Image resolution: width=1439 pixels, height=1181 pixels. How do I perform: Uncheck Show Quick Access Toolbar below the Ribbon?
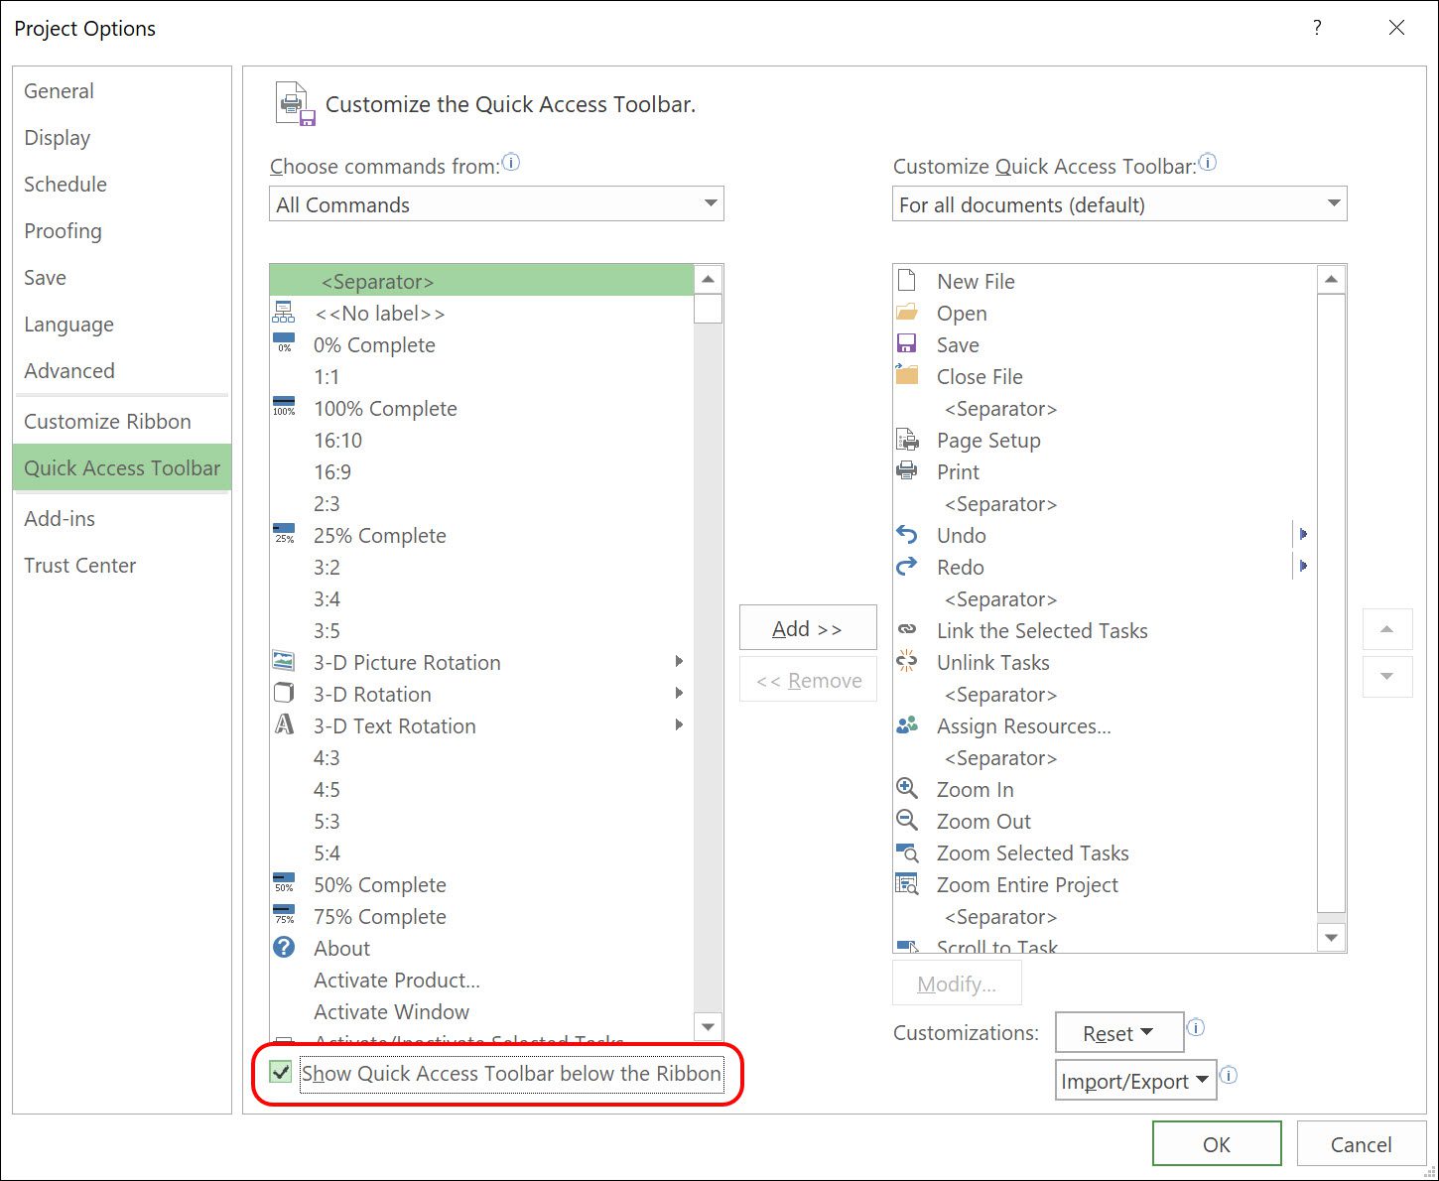(x=281, y=1073)
